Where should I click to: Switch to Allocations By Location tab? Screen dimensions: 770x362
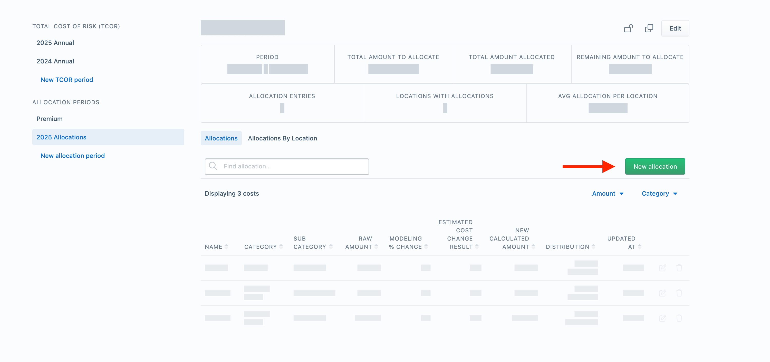[282, 138]
